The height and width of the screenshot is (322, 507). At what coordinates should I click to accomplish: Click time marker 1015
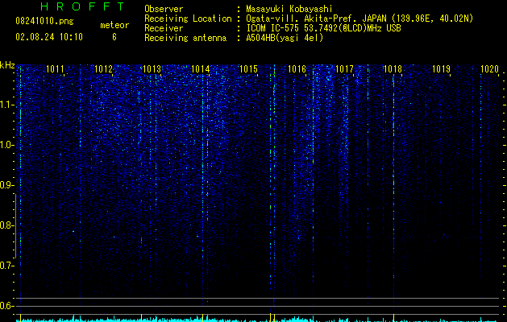coord(248,69)
